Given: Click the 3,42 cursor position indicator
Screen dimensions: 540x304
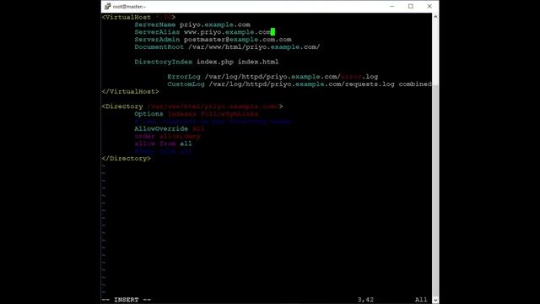Looking at the screenshot, I should pos(365,300).
